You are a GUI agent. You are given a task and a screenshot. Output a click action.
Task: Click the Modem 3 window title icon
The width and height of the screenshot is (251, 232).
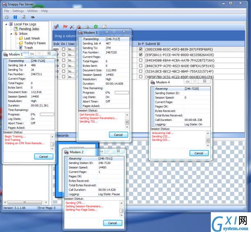click(80, 33)
